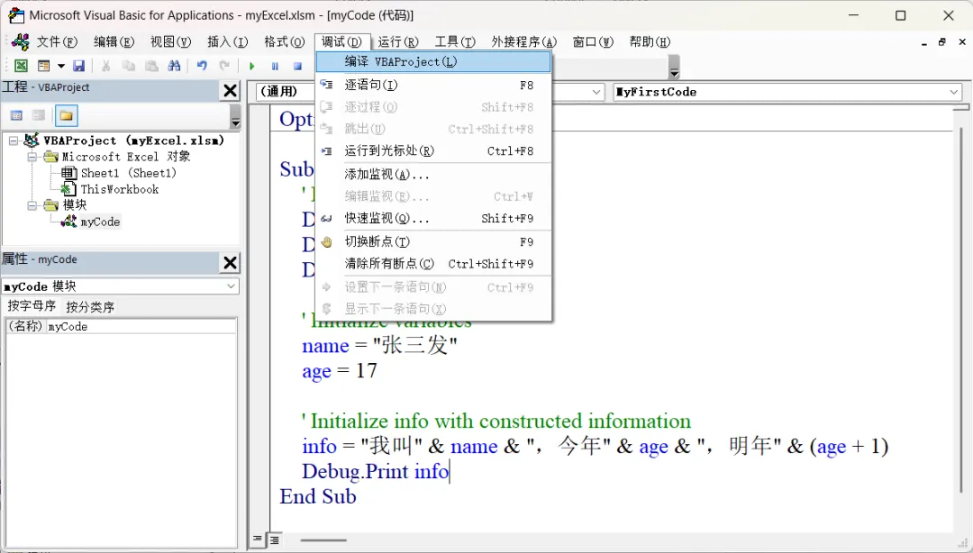Open the 外接程序(A) menu

[x=523, y=41]
